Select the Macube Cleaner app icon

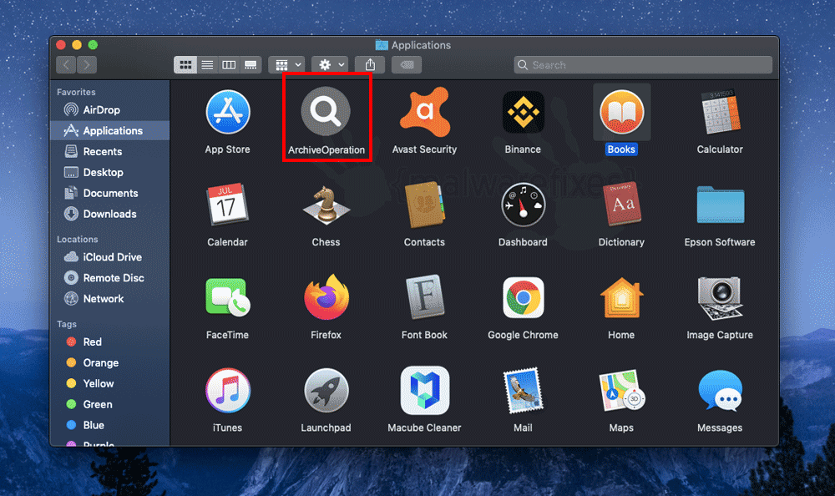[x=424, y=390]
